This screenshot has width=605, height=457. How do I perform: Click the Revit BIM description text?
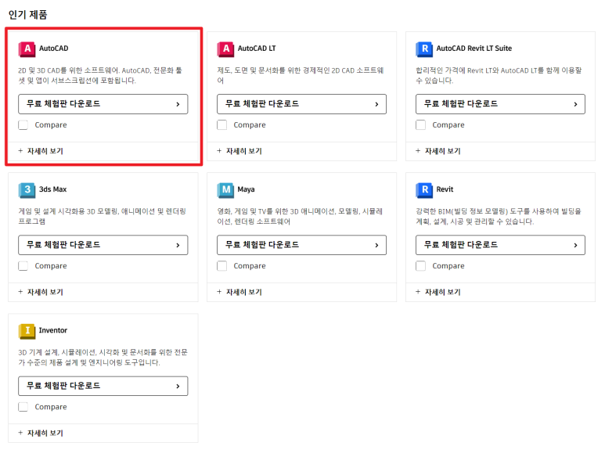pos(499,216)
